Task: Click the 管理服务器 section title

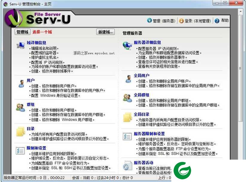Action: 132,33
